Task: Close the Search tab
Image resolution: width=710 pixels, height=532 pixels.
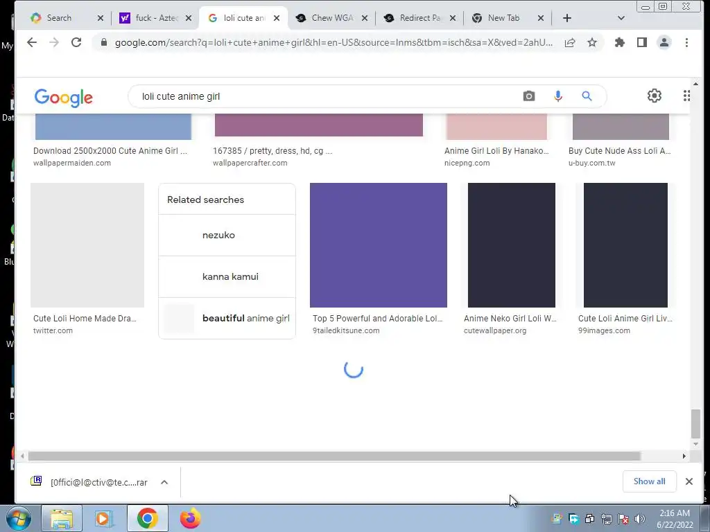Action: click(101, 18)
